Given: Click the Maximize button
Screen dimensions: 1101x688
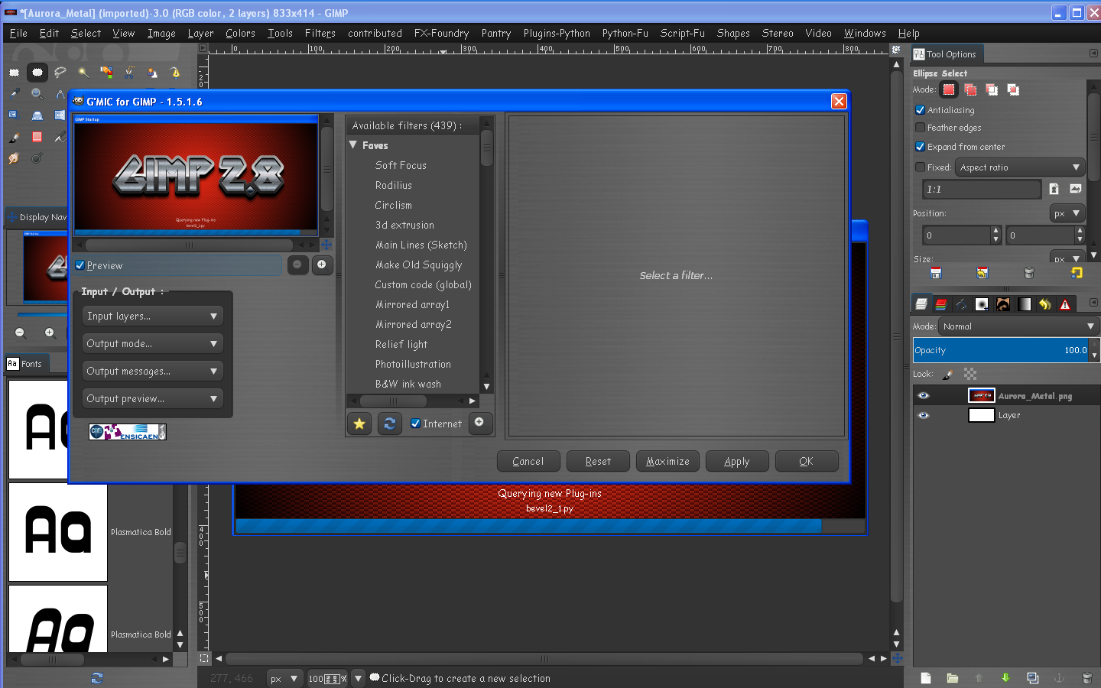Looking at the screenshot, I should coord(667,461).
